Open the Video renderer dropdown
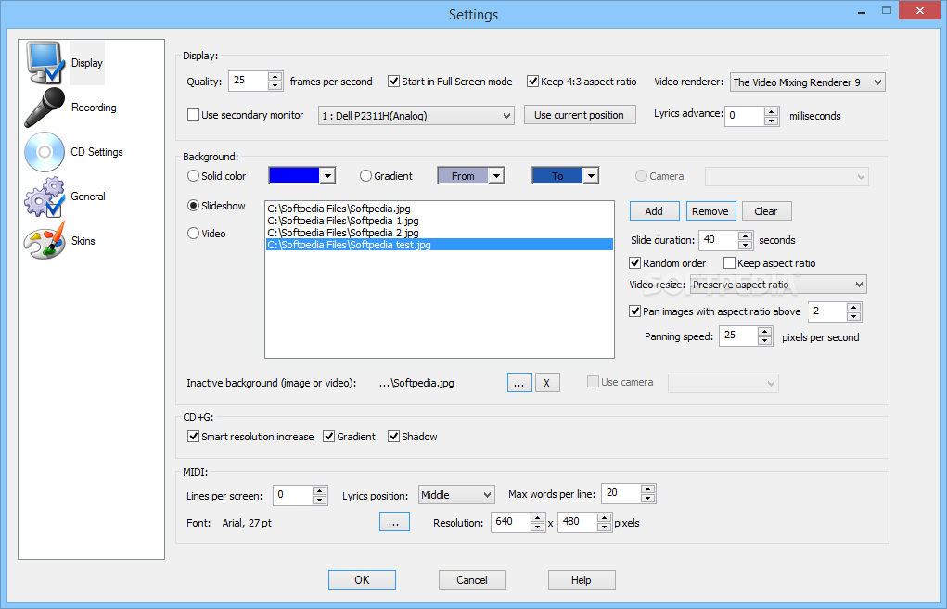The height and width of the screenshot is (609, 947). (808, 82)
